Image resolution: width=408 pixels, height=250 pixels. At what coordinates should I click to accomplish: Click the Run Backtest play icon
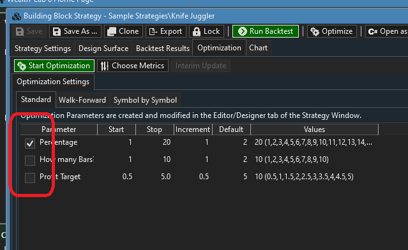click(242, 31)
